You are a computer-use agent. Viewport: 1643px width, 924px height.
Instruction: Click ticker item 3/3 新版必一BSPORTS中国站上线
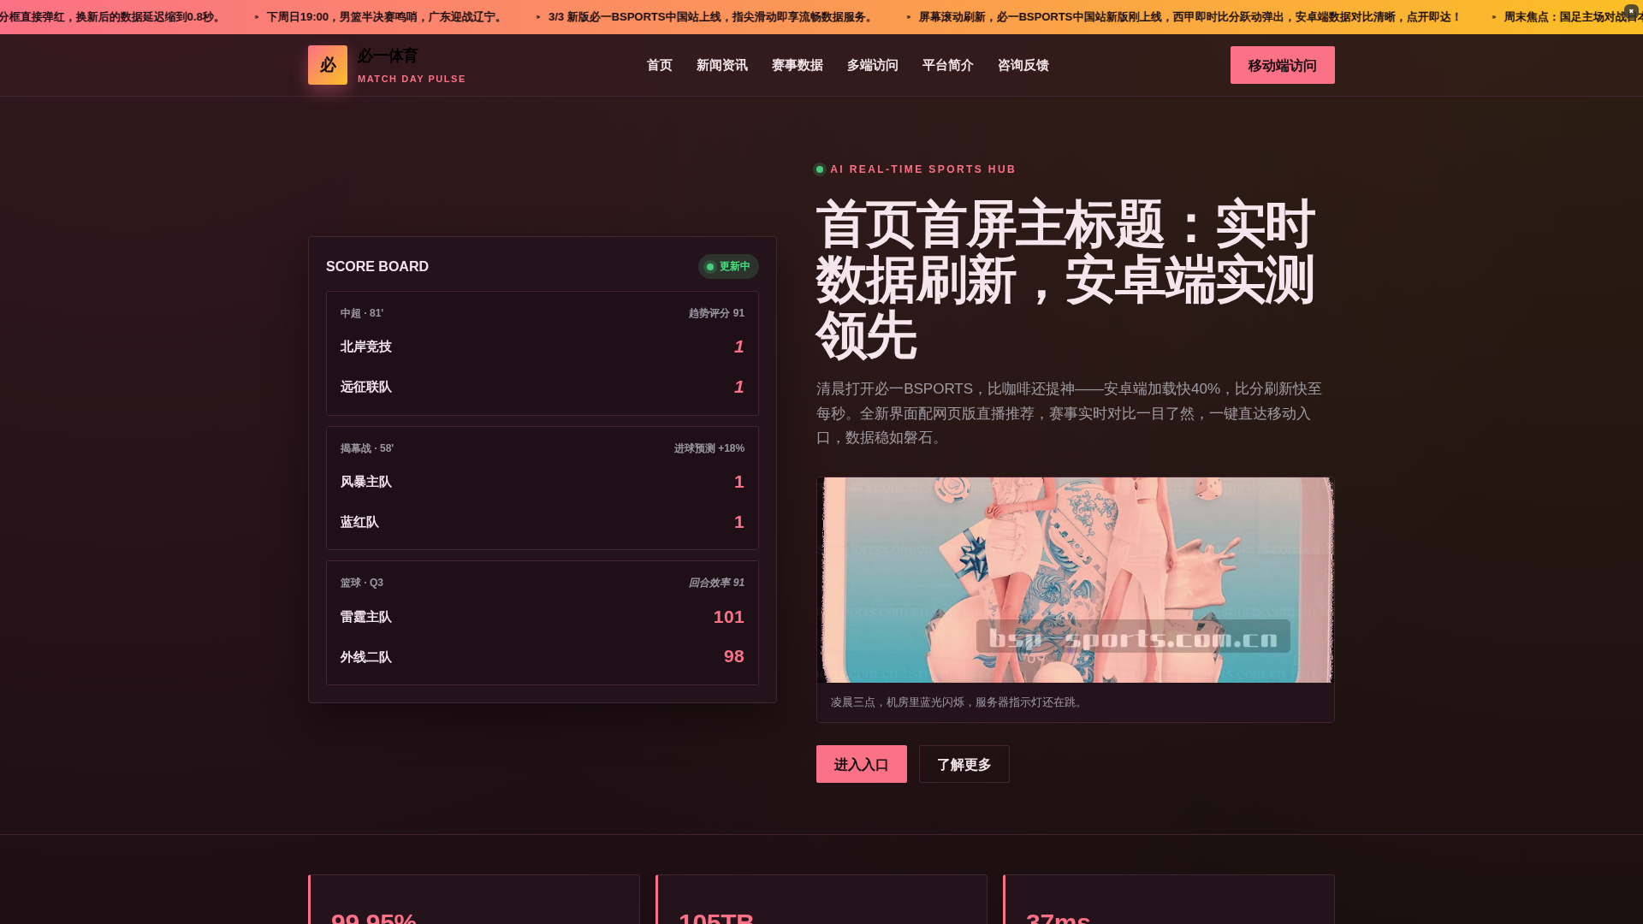coord(712,17)
